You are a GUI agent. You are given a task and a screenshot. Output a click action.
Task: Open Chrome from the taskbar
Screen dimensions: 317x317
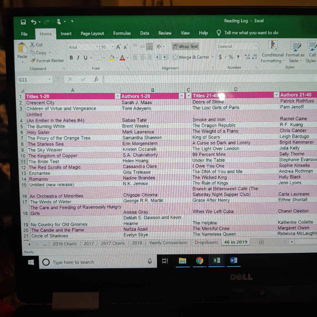200,261
